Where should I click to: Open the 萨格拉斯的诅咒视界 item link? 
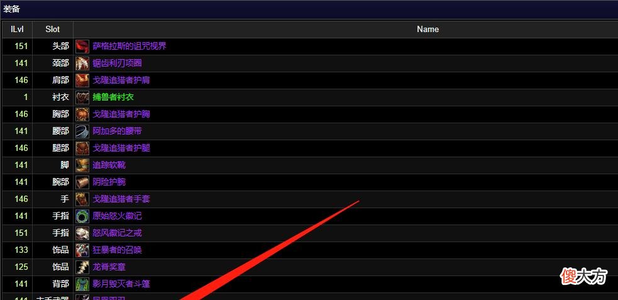click(x=130, y=46)
